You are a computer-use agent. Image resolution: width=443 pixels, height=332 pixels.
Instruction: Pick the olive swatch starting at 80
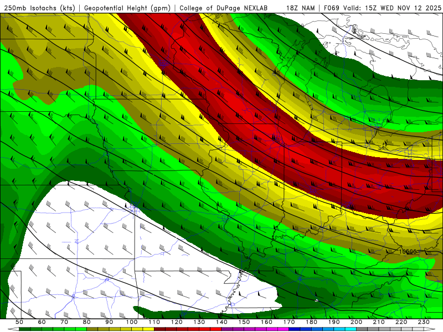pyautogui.click(x=92, y=329)
